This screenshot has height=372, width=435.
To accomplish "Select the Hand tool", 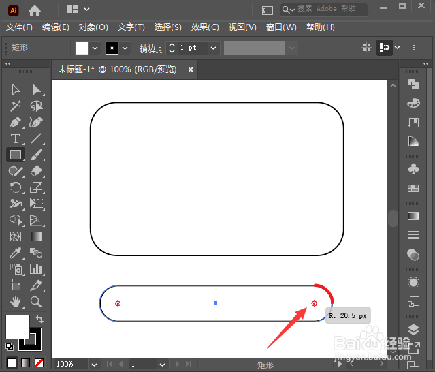I will (16, 302).
